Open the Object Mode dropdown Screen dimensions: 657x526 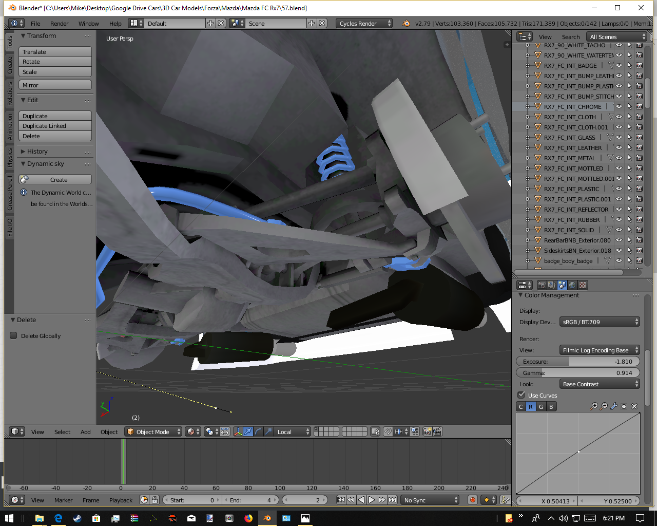click(x=154, y=432)
